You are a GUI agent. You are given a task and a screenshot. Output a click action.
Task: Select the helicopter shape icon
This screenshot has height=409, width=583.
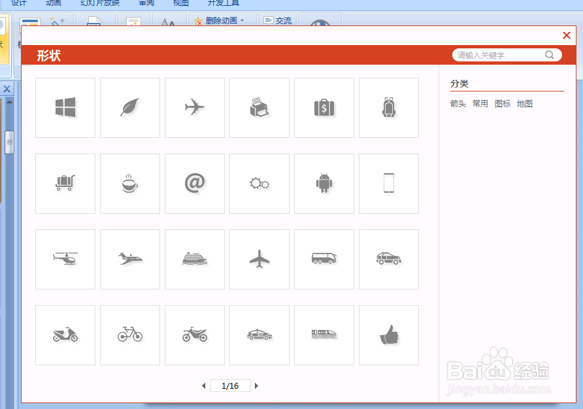65,259
